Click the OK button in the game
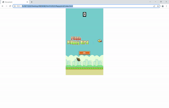The height and width of the screenshot is (108, 169). 84,53
